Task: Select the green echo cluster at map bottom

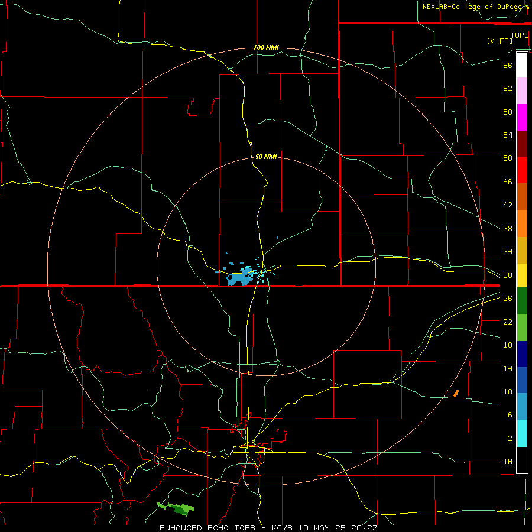Action: 176,508
